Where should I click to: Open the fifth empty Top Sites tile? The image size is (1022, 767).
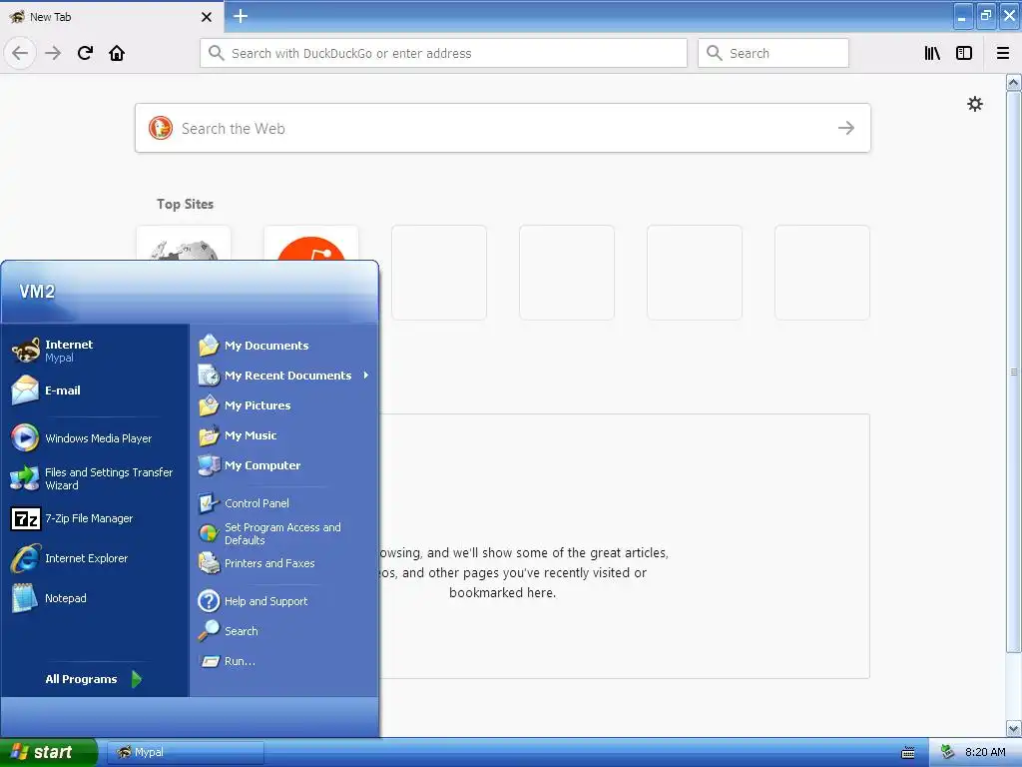point(695,273)
